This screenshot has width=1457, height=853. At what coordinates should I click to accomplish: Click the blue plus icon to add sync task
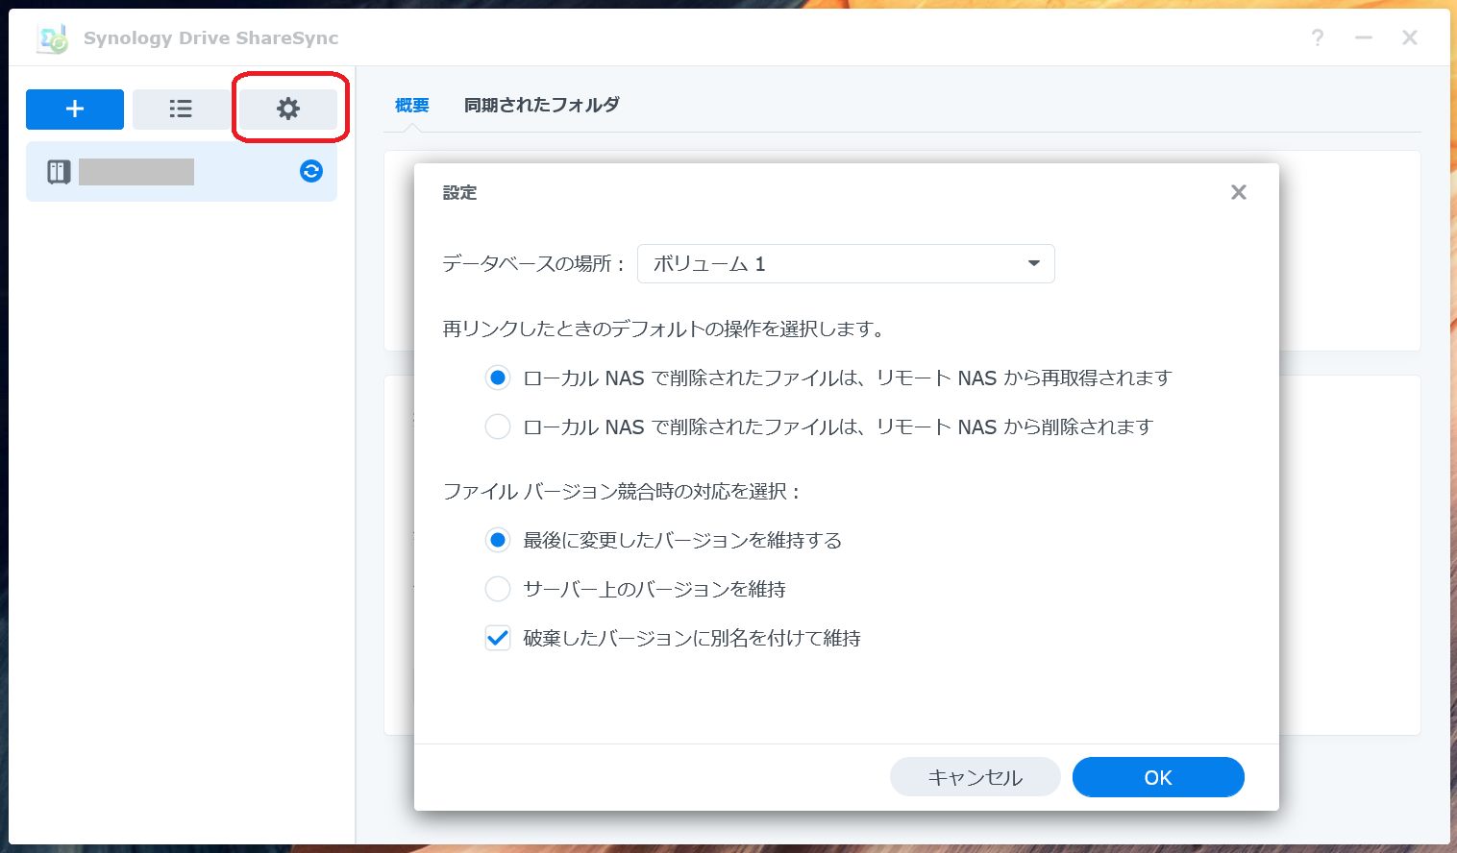tap(74, 109)
